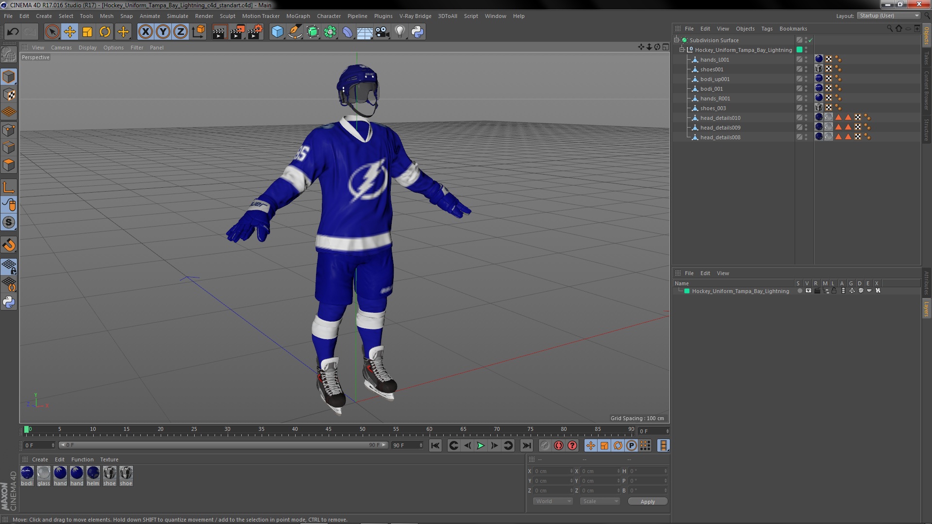932x524 pixels.
Task: Add a Bend deformer object
Action: 348,32
